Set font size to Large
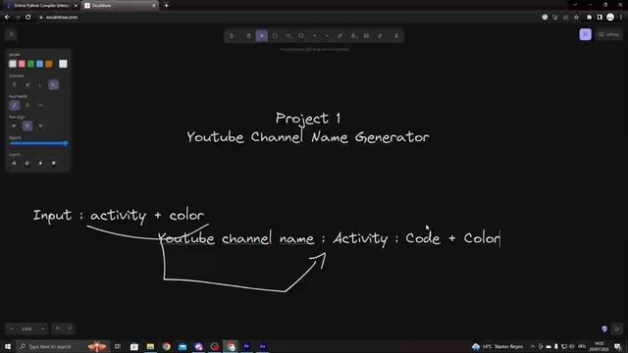This screenshot has height=353, width=628. [x=40, y=85]
